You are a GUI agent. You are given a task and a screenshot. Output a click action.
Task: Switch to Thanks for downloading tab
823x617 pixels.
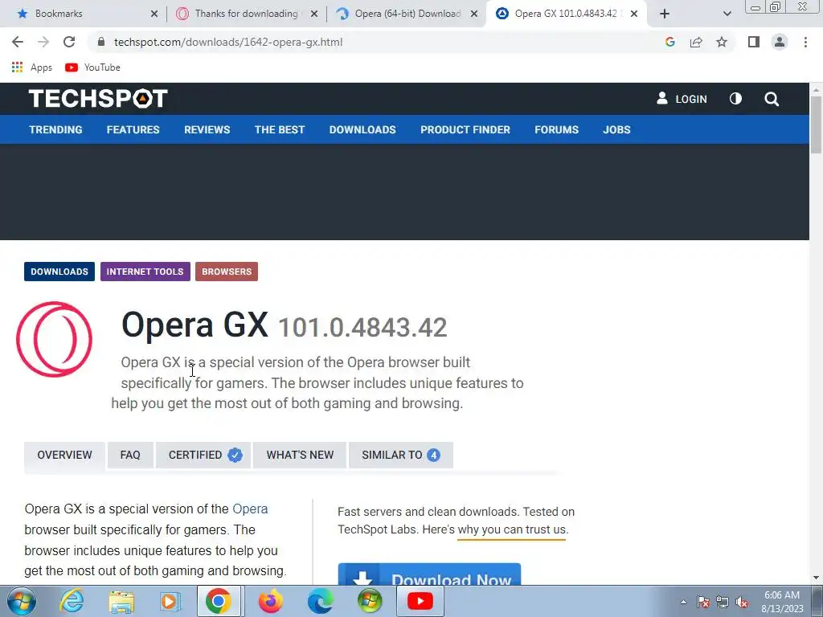point(247,14)
